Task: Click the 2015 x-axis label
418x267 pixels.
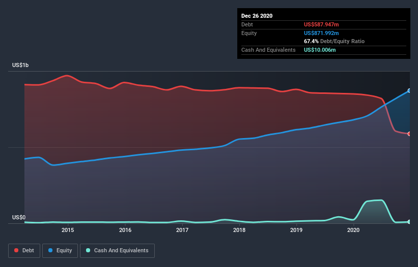Action: [68, 230]
